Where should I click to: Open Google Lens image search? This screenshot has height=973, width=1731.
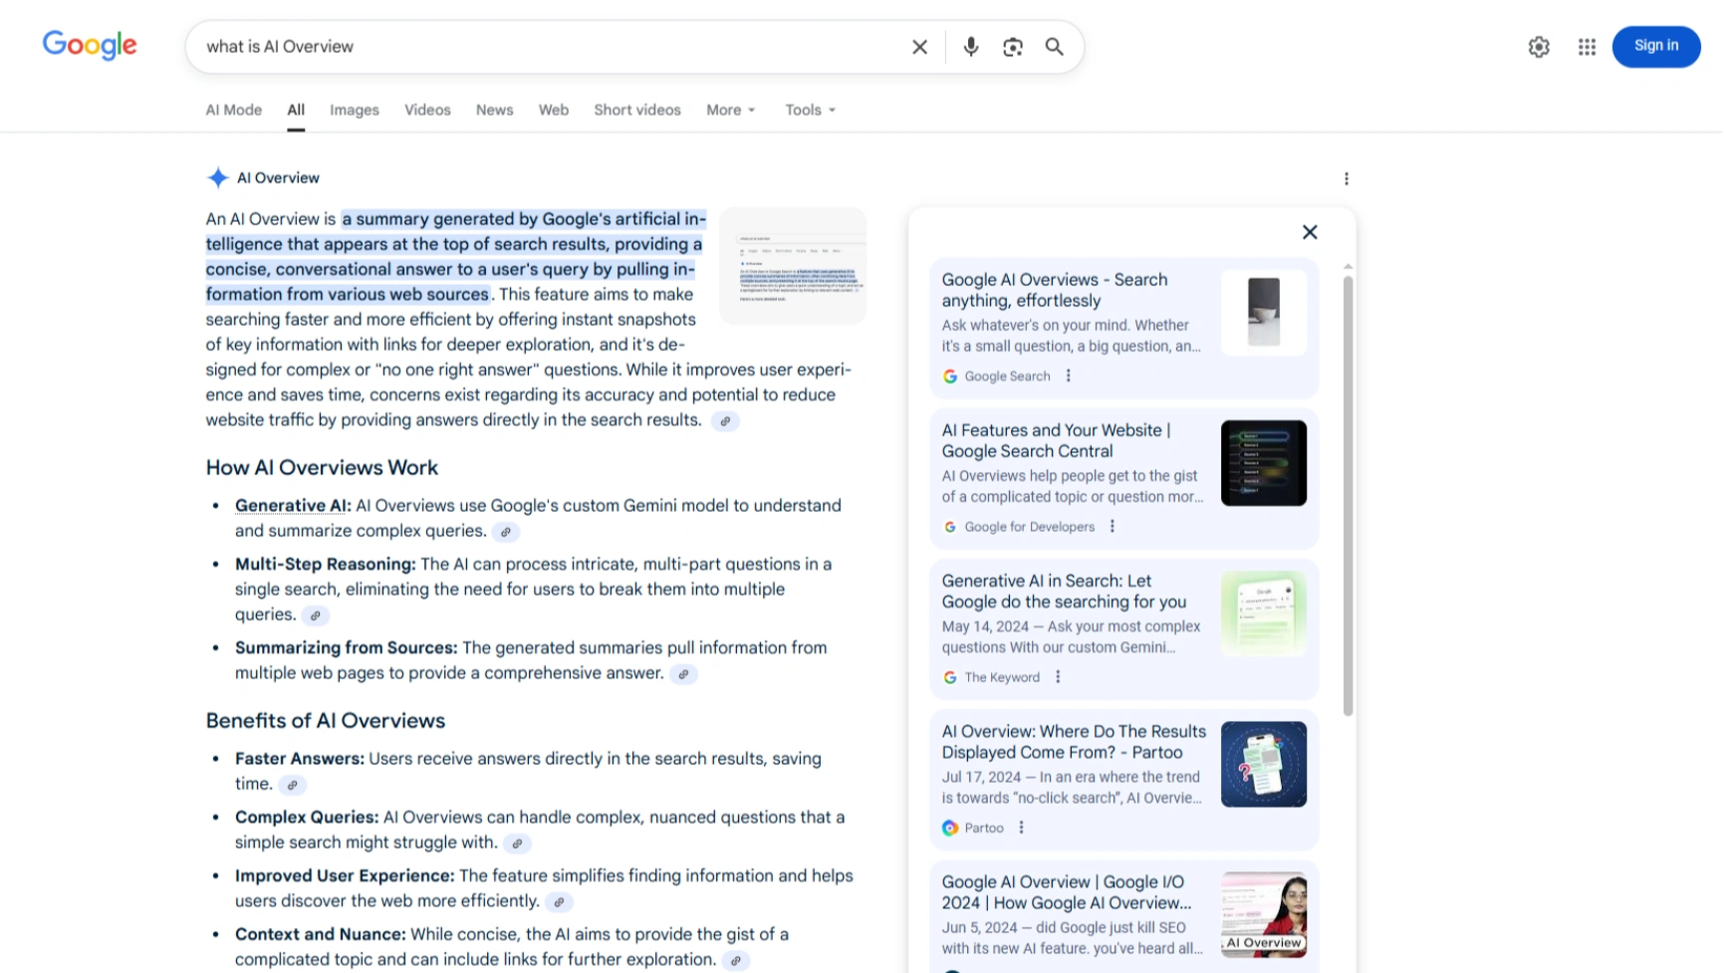pyautogui.click(x=1013, y=46)
